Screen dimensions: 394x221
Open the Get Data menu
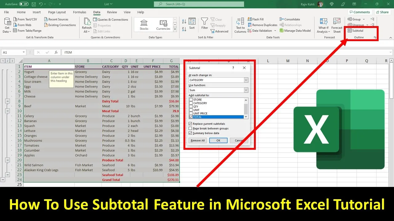[7, 25]
